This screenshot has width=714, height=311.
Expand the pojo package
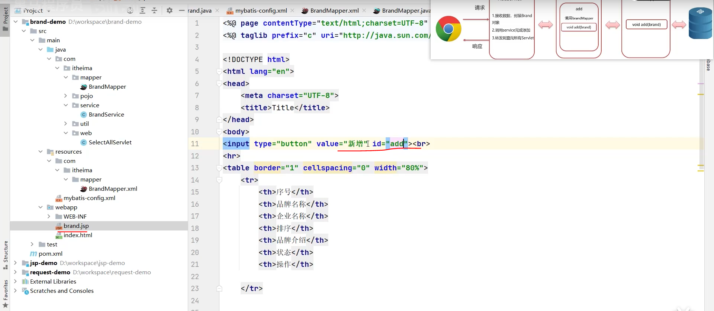coord(66,96)
